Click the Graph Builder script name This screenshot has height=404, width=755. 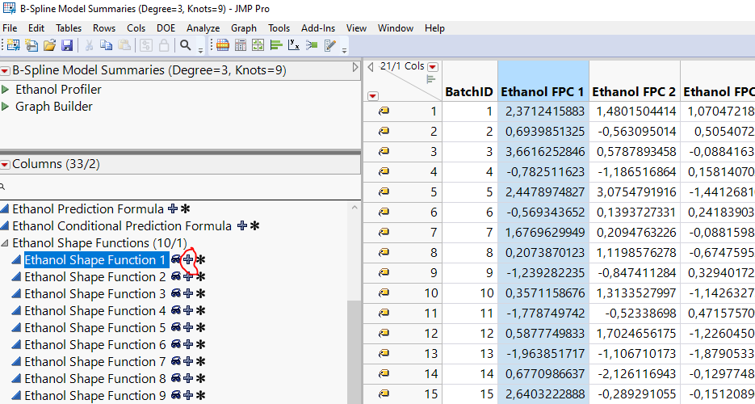click(x=54, y=107)
